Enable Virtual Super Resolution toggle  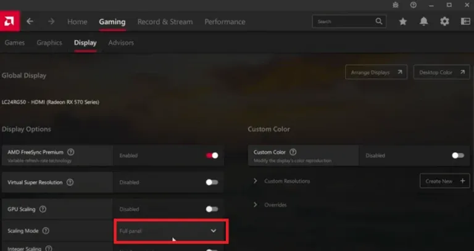[212, 182]
